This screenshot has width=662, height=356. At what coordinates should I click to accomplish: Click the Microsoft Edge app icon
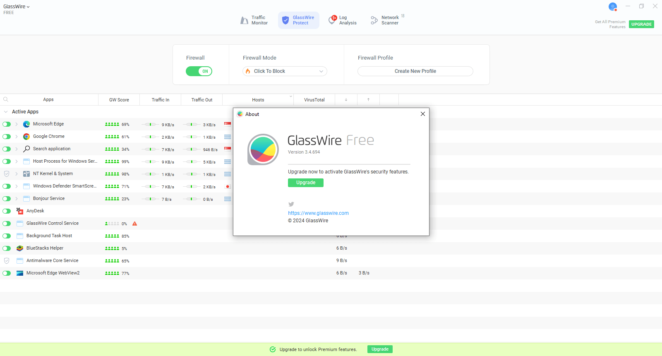[x=26, y=124]
